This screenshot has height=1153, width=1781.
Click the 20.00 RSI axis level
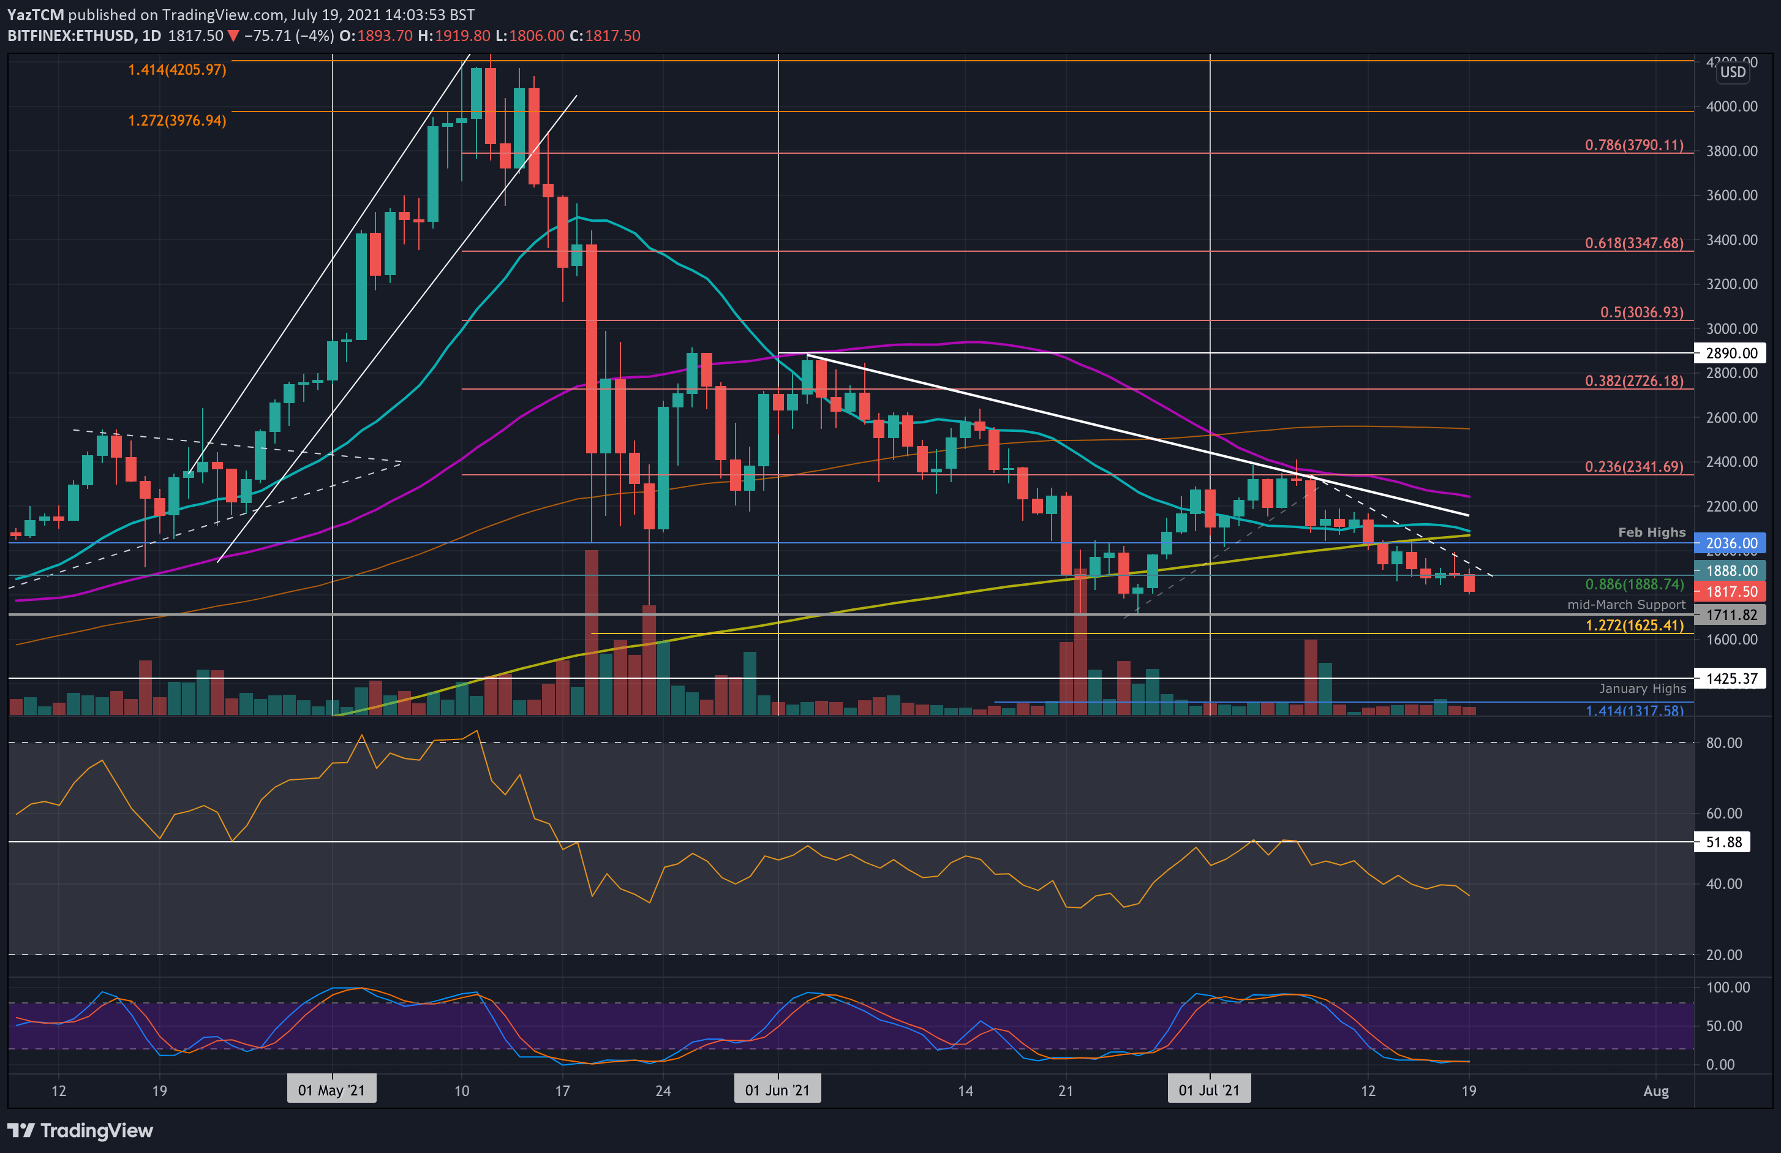tap(1724, 955)
